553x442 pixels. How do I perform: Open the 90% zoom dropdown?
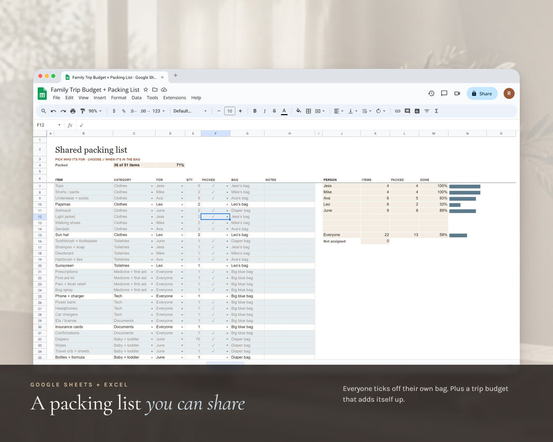(95, 111)
